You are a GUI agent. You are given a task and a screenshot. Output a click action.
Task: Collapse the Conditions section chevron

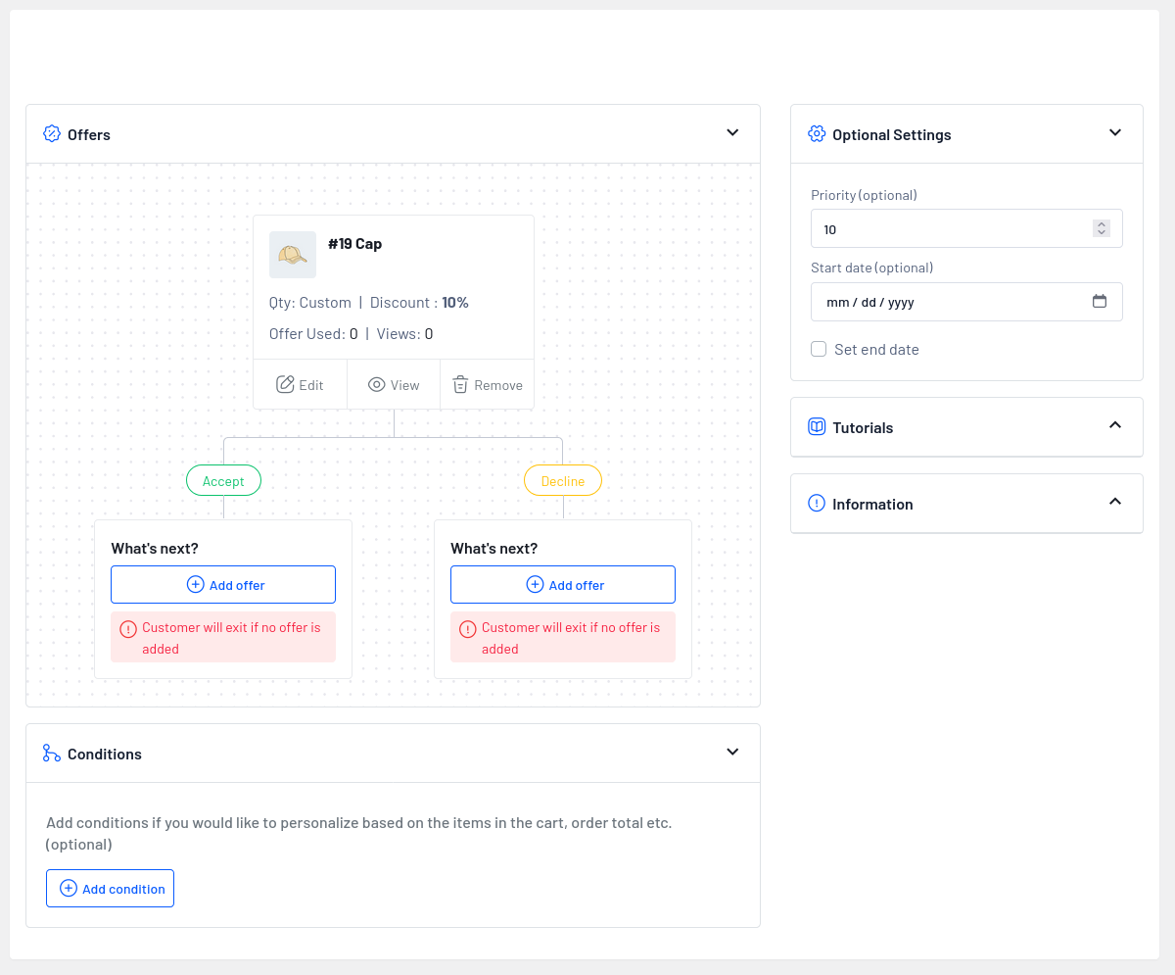732,753
